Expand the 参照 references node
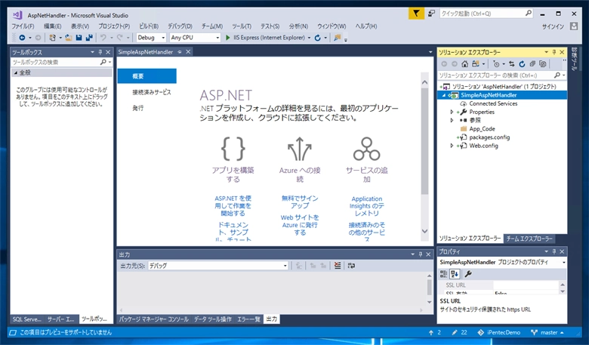The image size is (589, 345). click(x=452, y=120)
